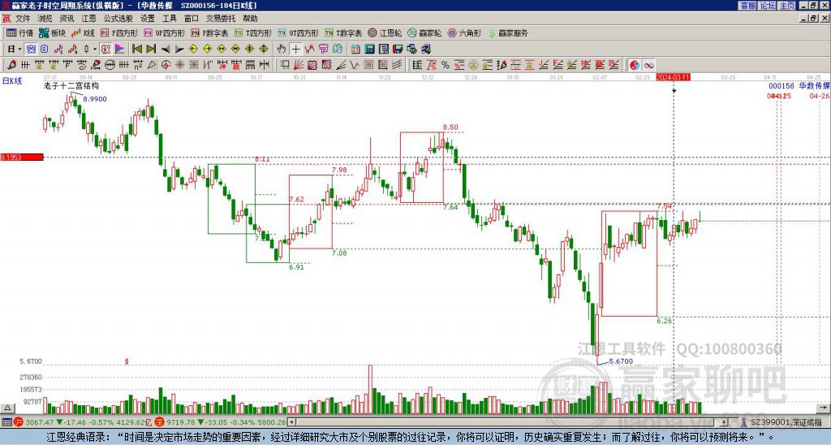Open the P数字表 tool
Screen dimensions: 831x445
209,32
